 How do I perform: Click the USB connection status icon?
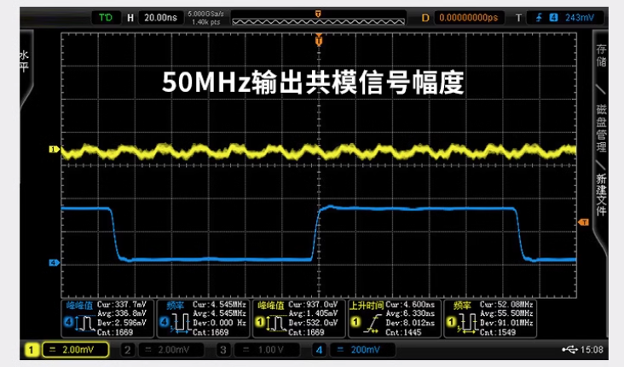coord(569,350)
